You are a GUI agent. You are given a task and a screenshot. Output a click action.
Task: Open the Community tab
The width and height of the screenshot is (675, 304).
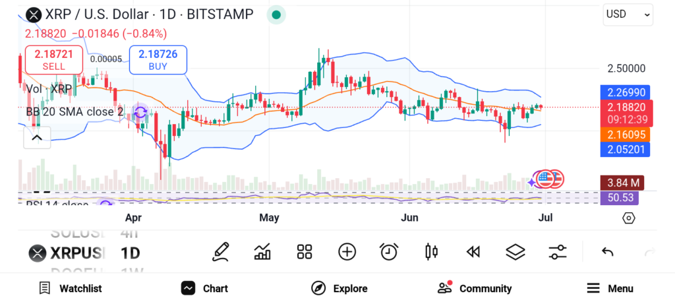(475, 288)
